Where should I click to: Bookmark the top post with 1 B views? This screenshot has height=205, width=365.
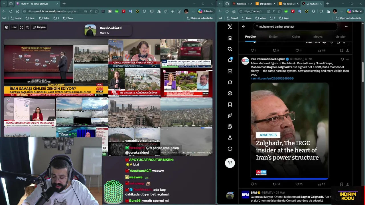coord(342,50)
